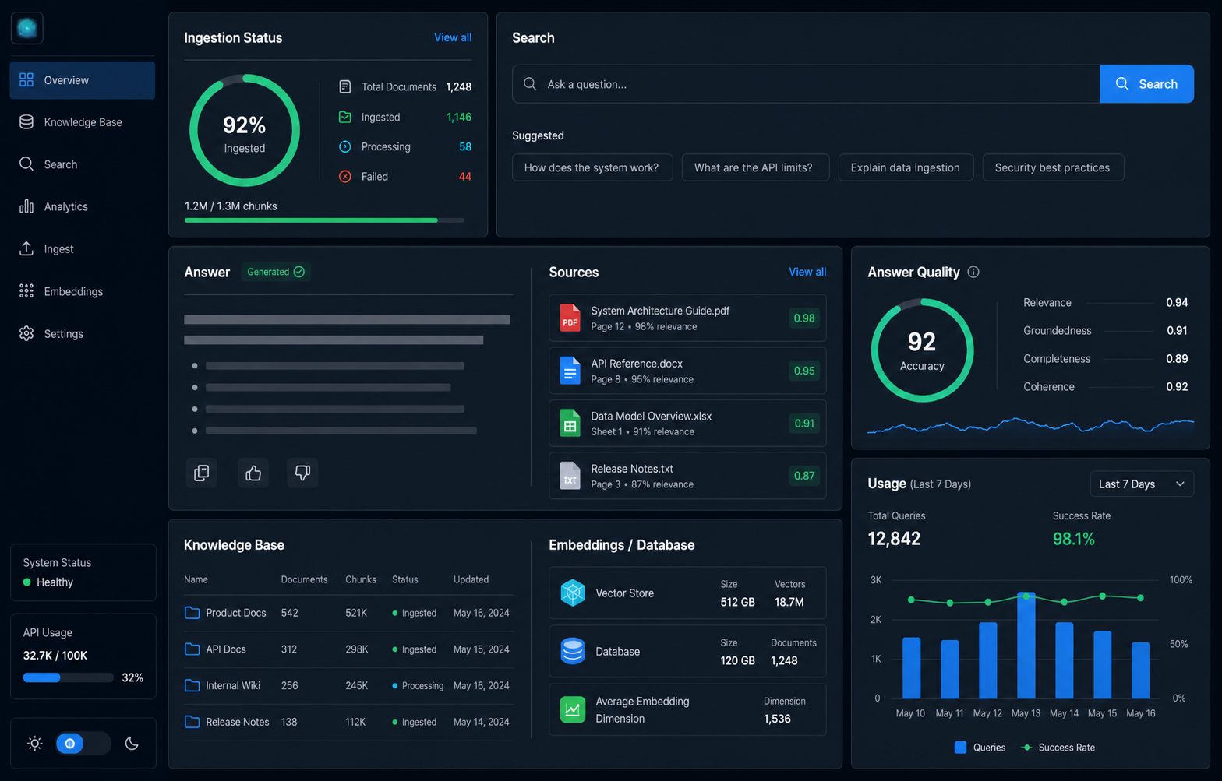Screen dimensions: 1222x781
Task: Open the Last 7 Days dropdown
Action: [x=1142, y=484]
